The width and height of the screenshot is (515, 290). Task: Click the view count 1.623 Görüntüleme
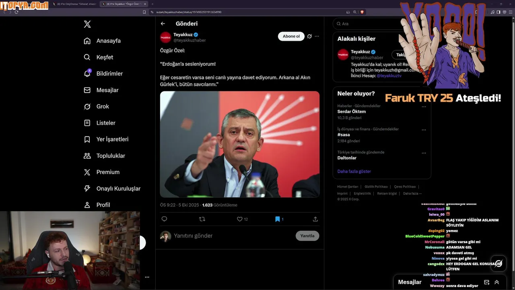point(220,205)
